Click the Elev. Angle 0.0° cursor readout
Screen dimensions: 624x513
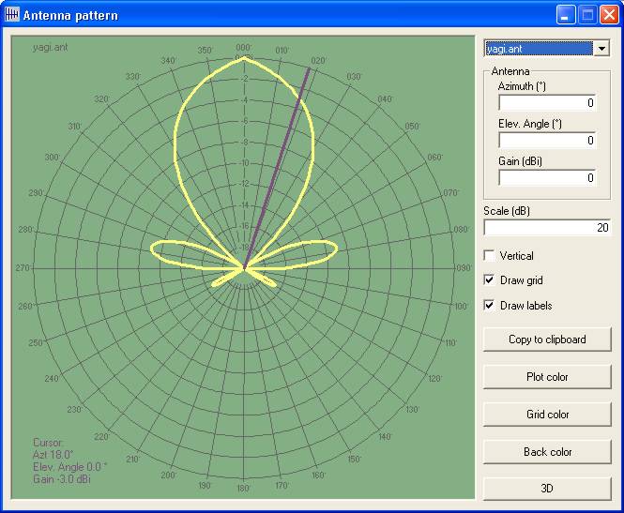tap(70, 467)
